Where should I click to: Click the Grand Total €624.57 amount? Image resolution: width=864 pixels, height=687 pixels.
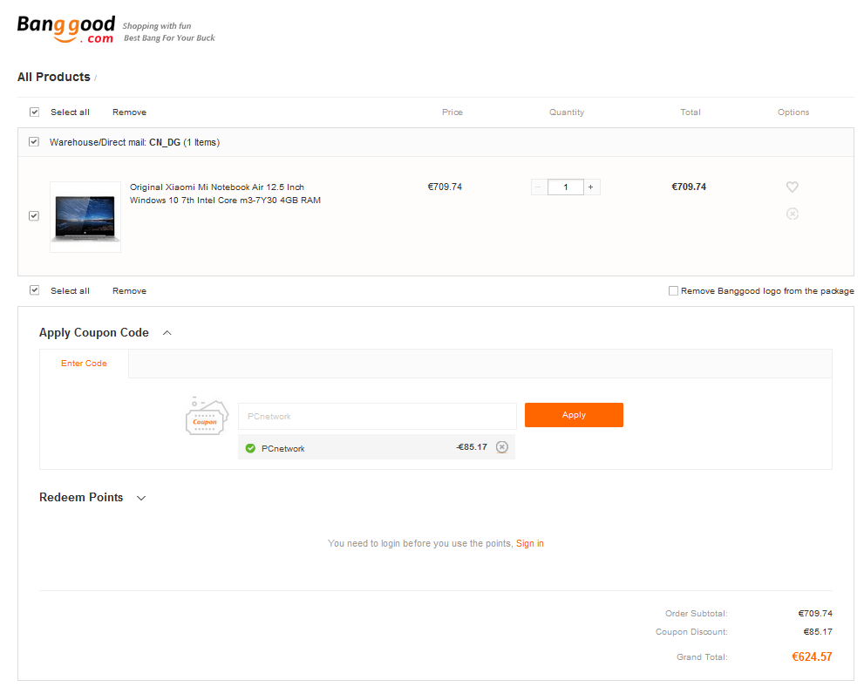point(812,656)
